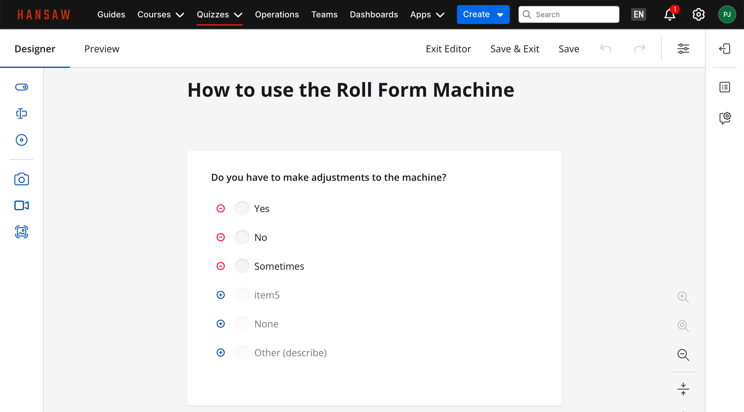Select the item5 radio button
This screenshot has height=412, width=744.
click(242, 295)
